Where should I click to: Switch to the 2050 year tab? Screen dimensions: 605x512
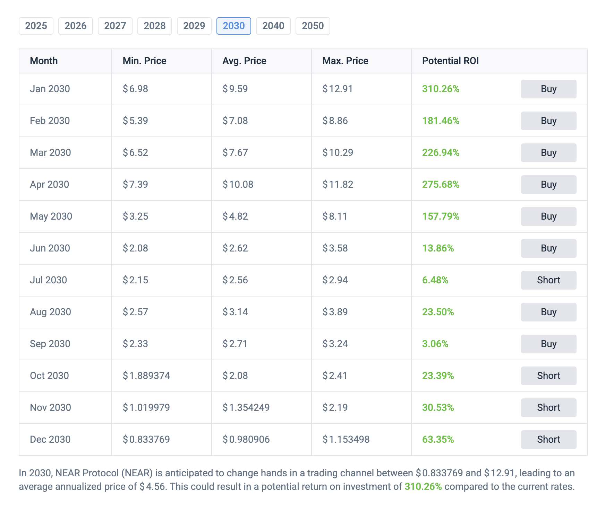coord(313,26)
